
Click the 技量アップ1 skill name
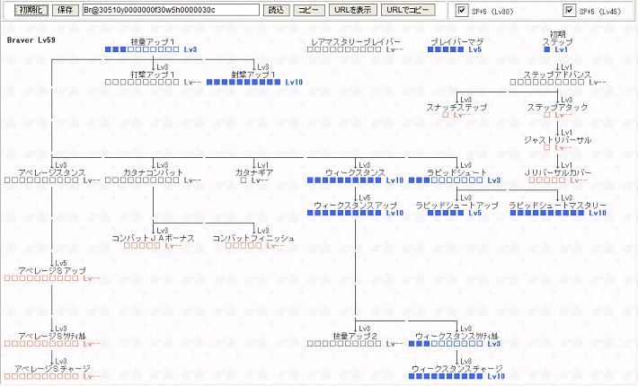coord(153,42)
